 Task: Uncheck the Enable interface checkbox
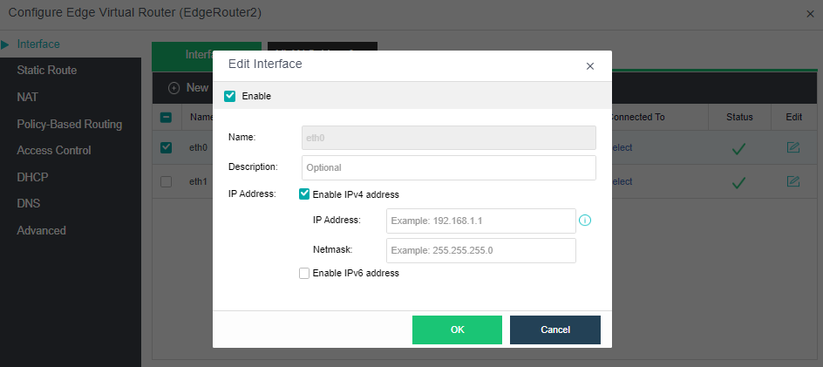click(230, 96)
